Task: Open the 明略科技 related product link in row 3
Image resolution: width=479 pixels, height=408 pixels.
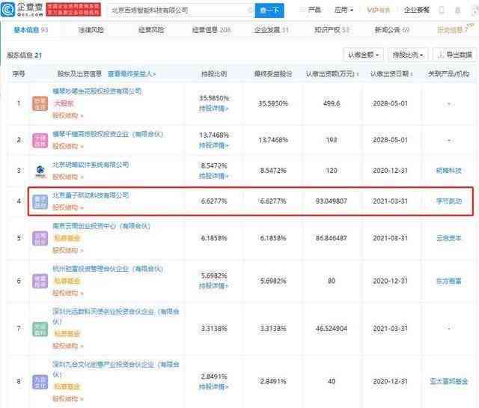Action: [x=449, y=171]
